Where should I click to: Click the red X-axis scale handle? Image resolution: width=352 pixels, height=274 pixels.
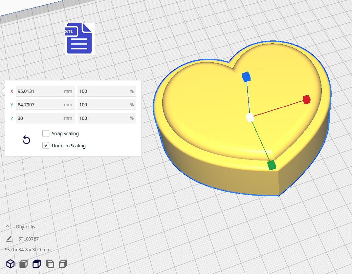[306, 100]
